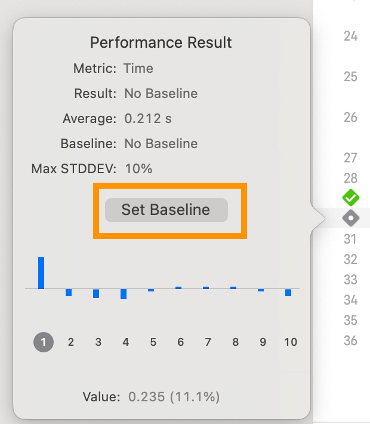Select iteration 5 below the chart
This screenshot has width=370, height=424.
coord(153,342)
